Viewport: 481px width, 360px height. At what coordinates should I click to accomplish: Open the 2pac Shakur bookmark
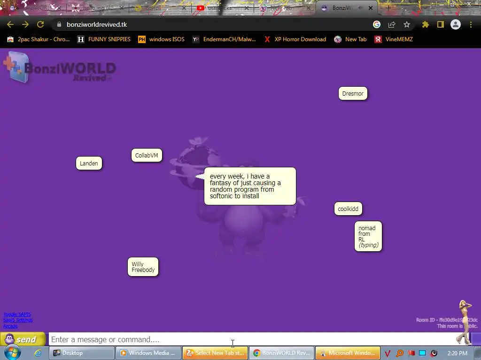point(39,39)
